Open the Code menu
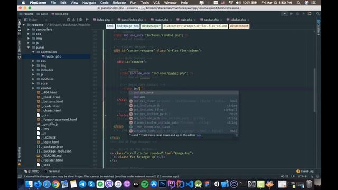This screenshot has width=338, height=190. point(105,3)
